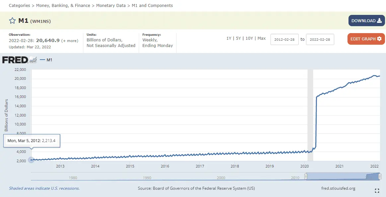Click the end date field 2022-02-28
Screen dimensions: 386x197
(x=320, y=39)
